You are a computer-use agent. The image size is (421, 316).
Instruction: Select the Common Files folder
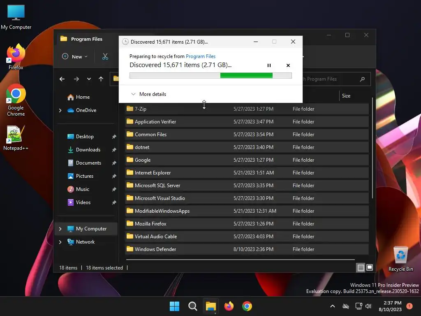(x=247, y=135)
